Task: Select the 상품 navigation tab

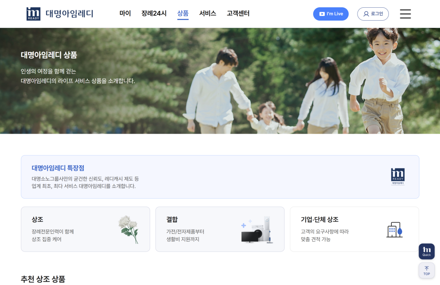Action: coord(183,14)
